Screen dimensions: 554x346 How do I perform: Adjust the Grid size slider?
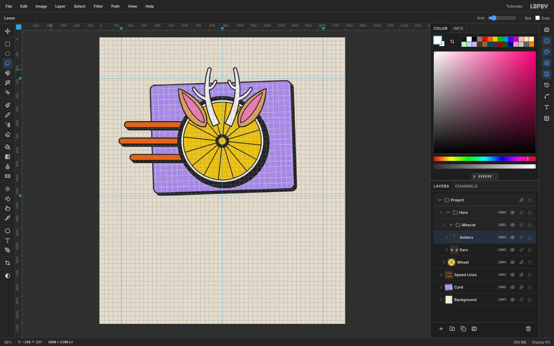click(x=502, y=18)
